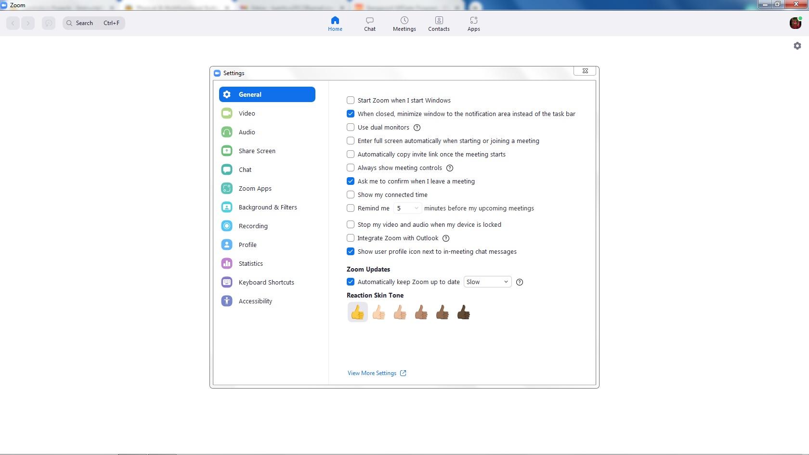Viewport: 809px width, 455px height.
Task: Enable stop video and audio when locked
Action: [351, 224]
